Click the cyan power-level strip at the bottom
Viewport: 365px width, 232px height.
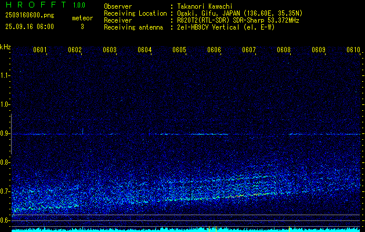coord(186,230)
